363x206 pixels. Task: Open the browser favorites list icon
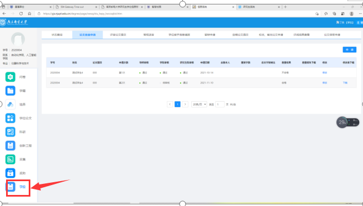click(326, 14)
